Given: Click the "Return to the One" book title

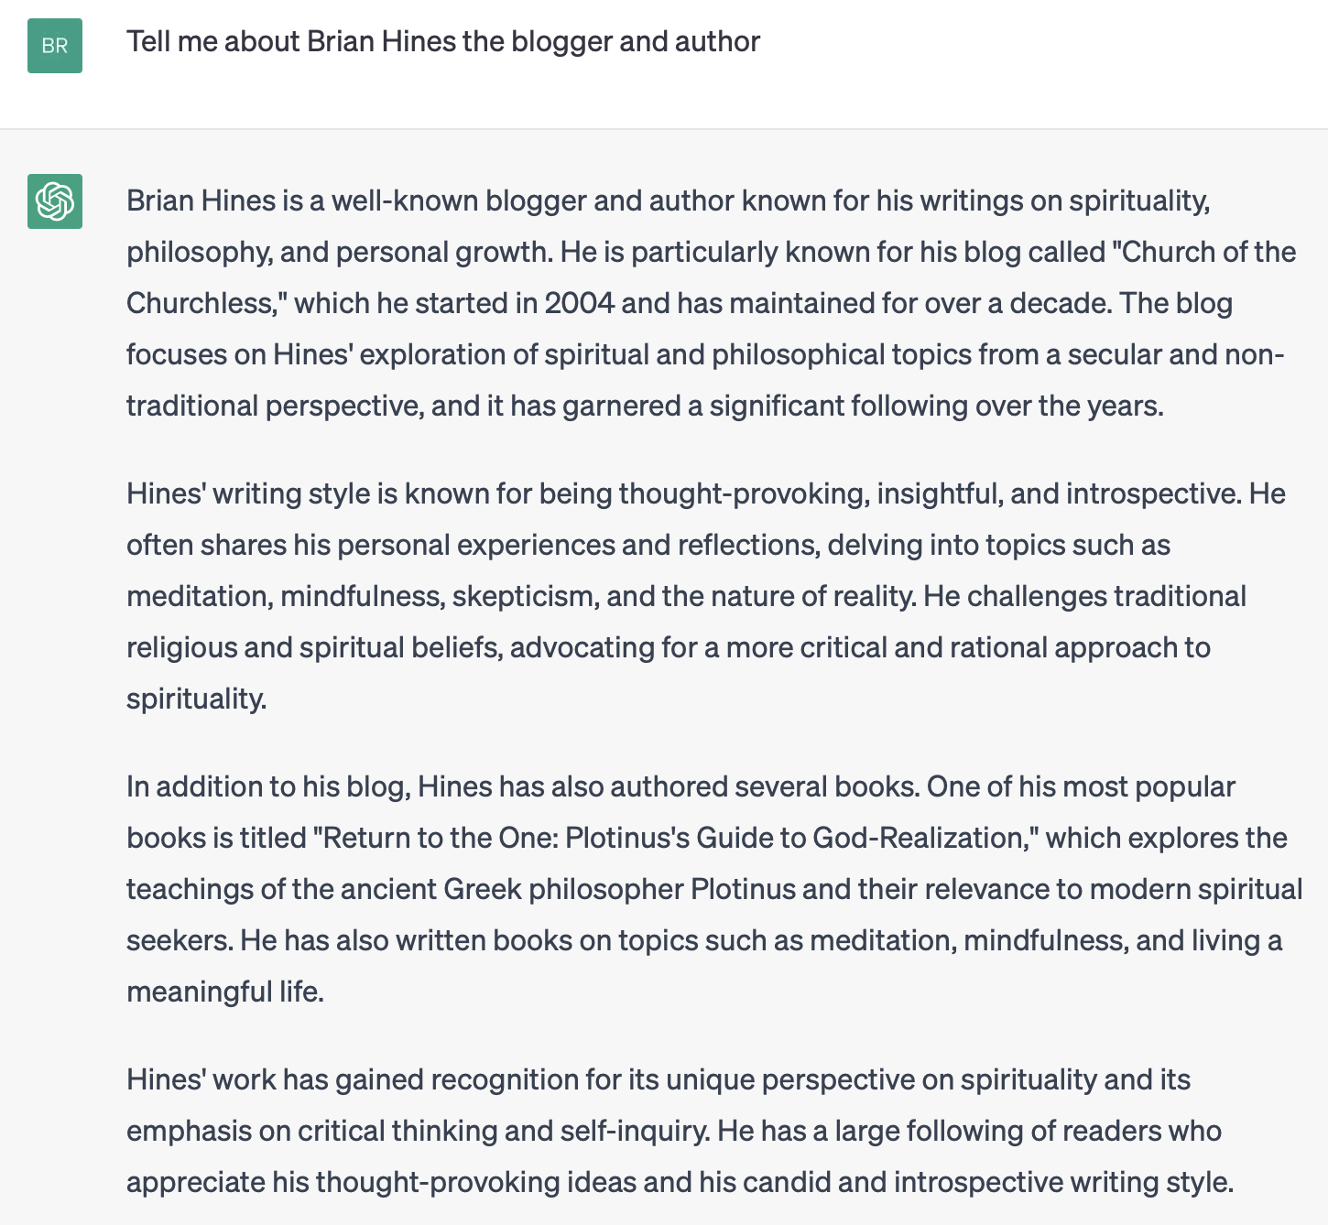Looking at the screenshot, I should (437, 838).
